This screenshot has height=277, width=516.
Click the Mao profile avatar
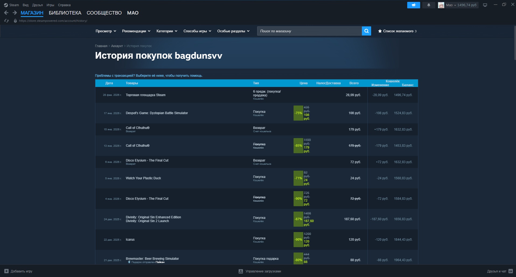(x=441, y=5)
